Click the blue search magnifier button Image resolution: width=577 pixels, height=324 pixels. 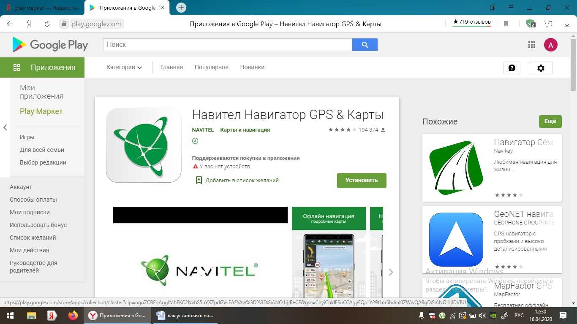[365, 45]
